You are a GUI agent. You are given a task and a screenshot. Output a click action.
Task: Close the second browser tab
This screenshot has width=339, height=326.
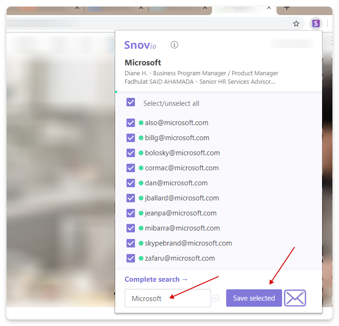141,8
